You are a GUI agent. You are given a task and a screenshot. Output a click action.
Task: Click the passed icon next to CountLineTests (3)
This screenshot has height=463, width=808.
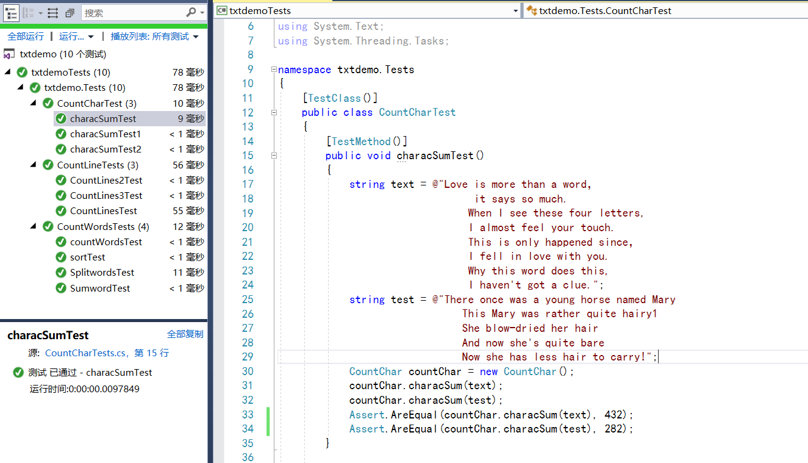coord(48,165)
